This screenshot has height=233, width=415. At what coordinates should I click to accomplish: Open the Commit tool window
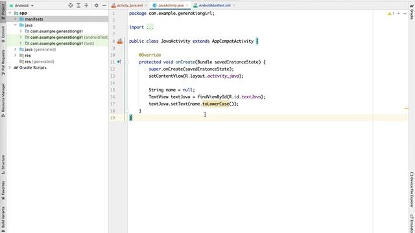tap(3, 34)
